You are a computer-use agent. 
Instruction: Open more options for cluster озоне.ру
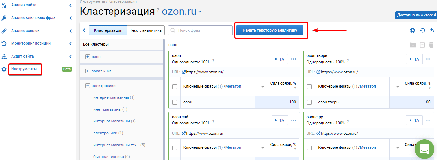(428, 120)
